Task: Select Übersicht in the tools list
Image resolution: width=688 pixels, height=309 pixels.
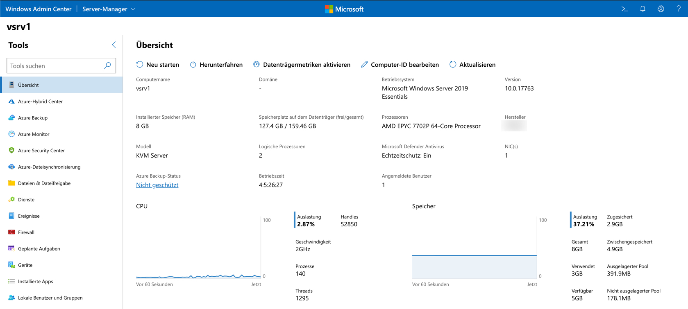Action: pyautogui.click(x=61, y=85)
